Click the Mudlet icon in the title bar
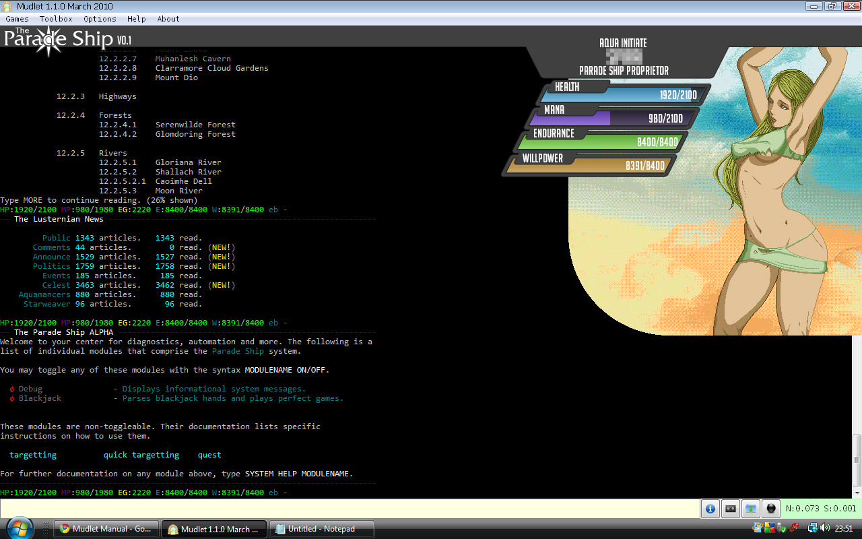The height and width of the screenshot is (539, 862). [7, 6]
